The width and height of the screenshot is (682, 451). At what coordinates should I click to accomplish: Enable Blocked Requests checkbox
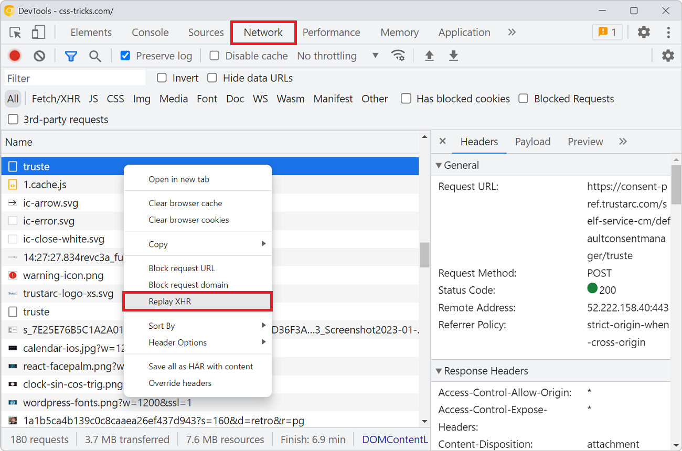click(x=523, y=99)
